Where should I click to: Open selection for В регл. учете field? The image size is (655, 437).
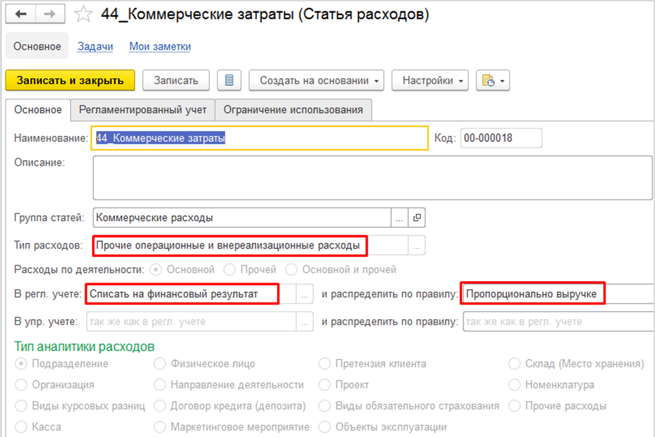click(305, 294)
